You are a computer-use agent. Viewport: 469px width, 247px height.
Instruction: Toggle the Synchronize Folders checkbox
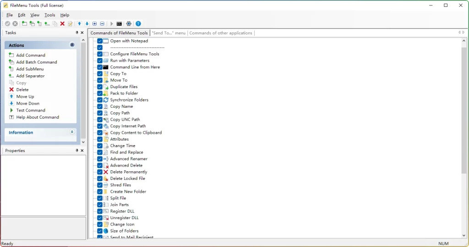100,100
